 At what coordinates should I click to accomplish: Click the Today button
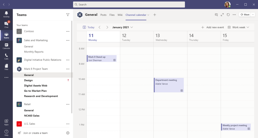tap(88, 27)
